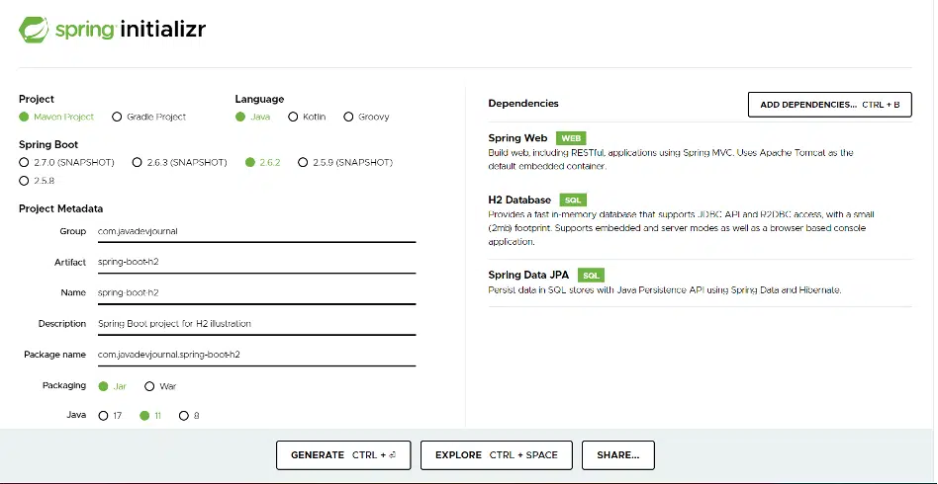Choose Gradle Project radio button
This screenshot has height=484, width=938.
coord(117,117)
